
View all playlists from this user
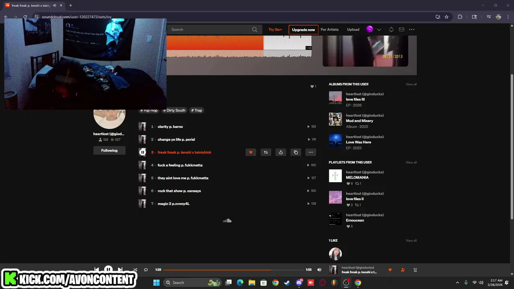coord(411,163)
